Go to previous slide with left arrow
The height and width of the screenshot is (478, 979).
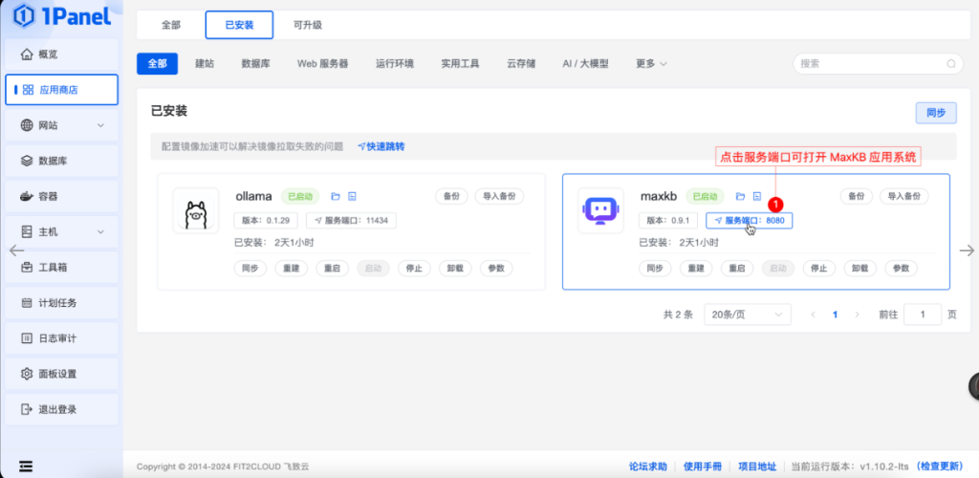(x=16, y=250)
